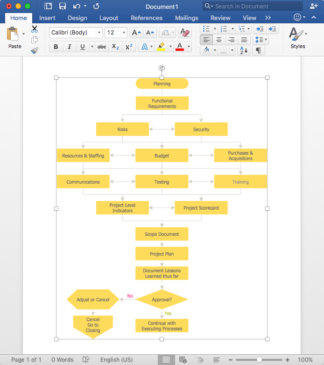Apply strikethrough formatting
Image resolution: width=324 pixels, height=365 pixels.
(x=102, y=47)
